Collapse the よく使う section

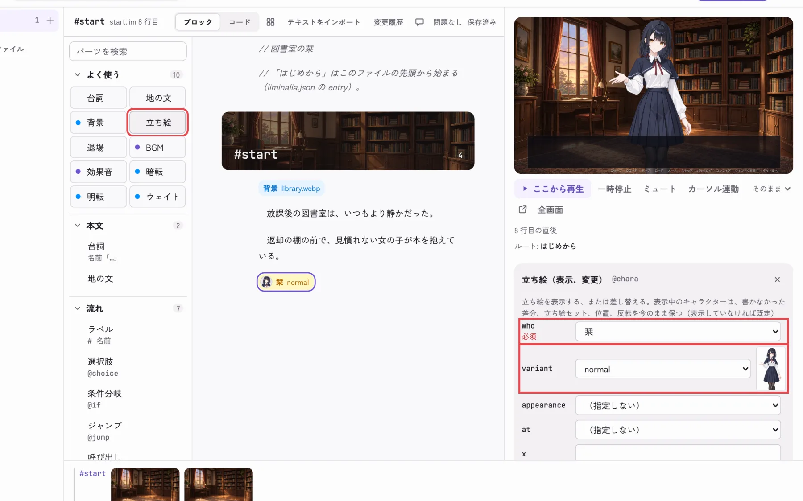[78, 75]
